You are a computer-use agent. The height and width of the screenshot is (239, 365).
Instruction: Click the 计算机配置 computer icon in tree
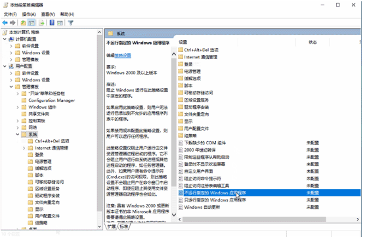pos(11,39)
